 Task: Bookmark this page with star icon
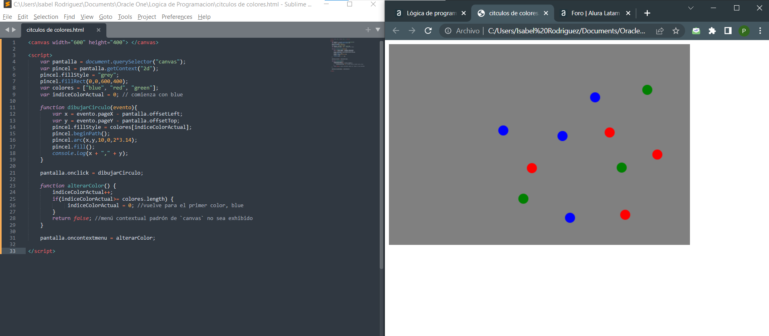point(676,31)
